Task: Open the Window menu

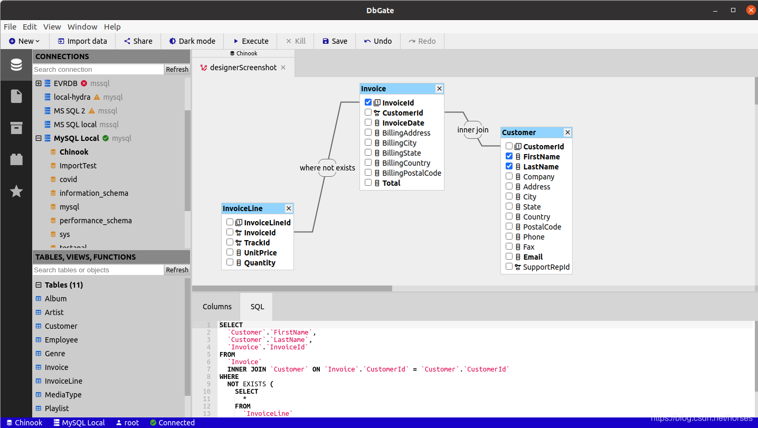Action: point(82,27)
